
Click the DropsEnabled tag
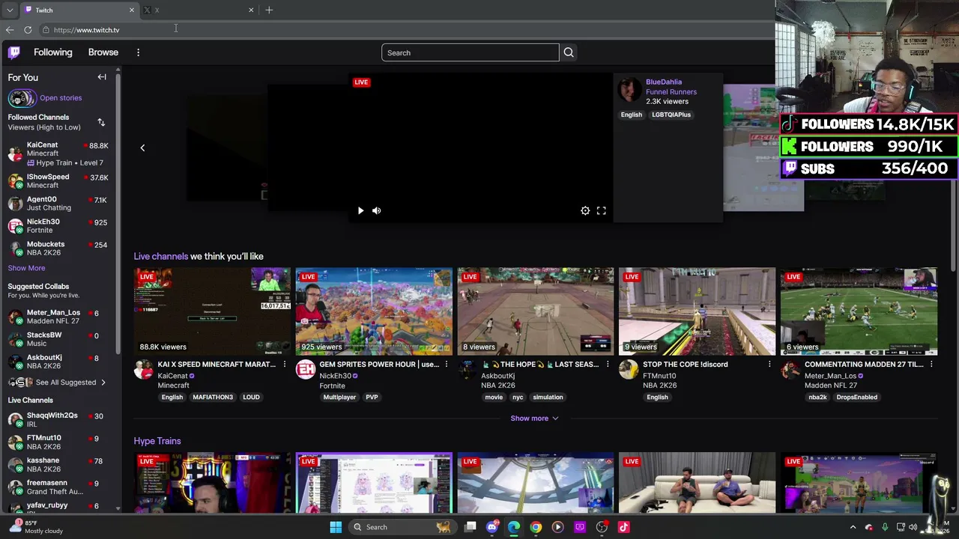tap(856, 398)
